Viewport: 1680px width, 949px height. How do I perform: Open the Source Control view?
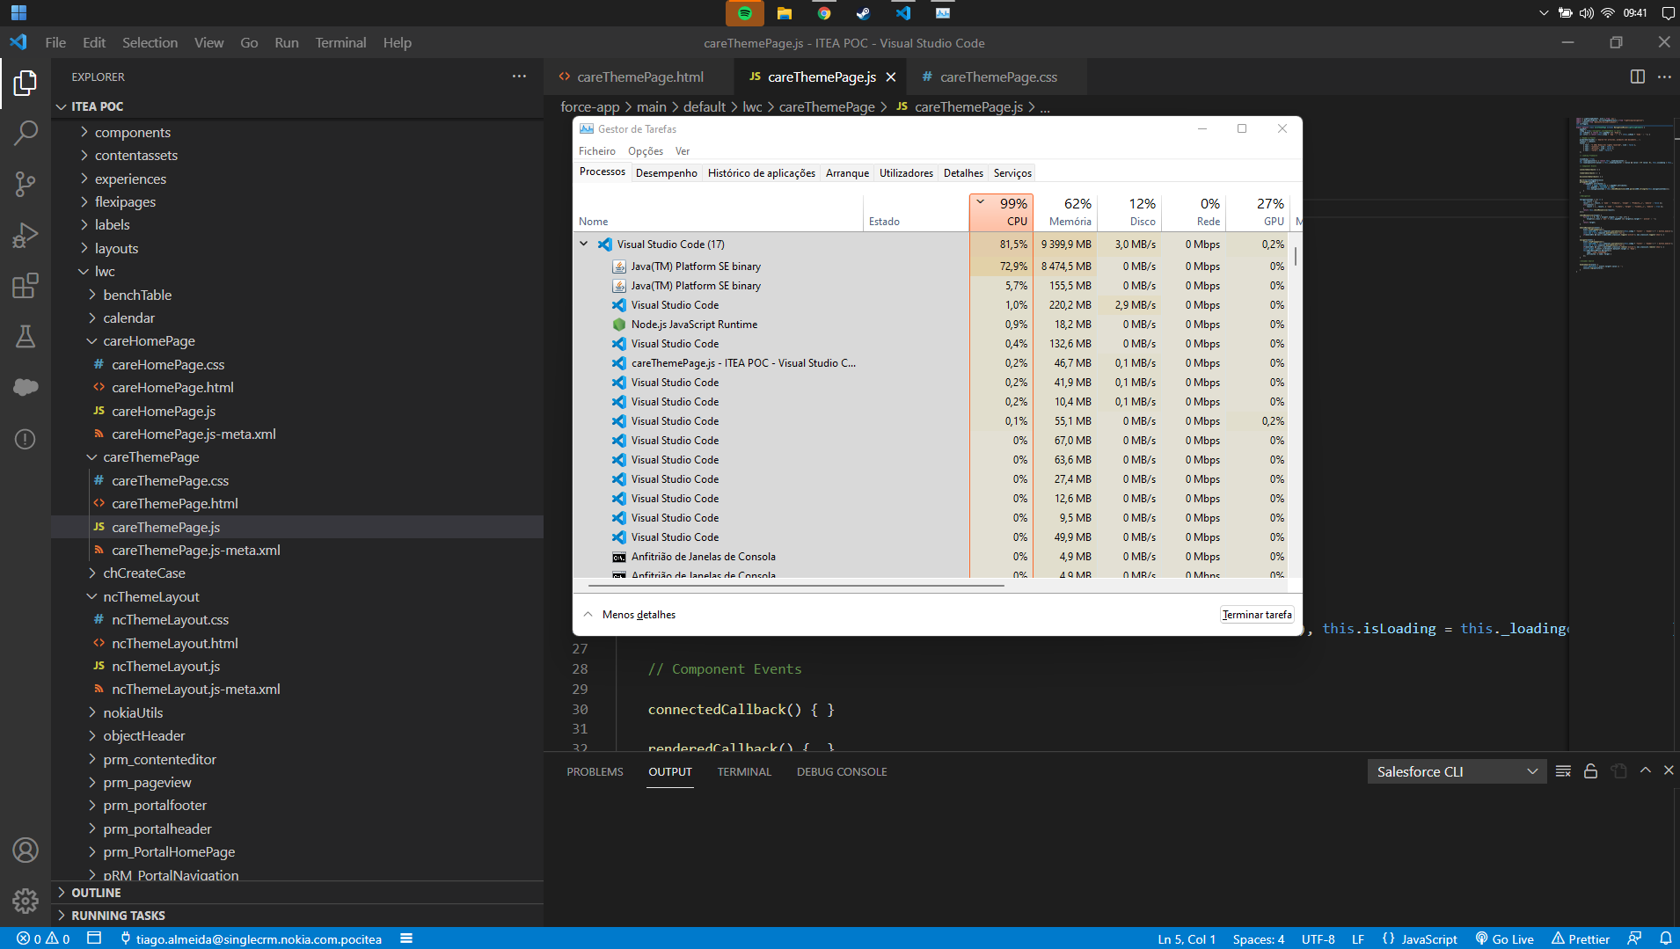point(26,184)
